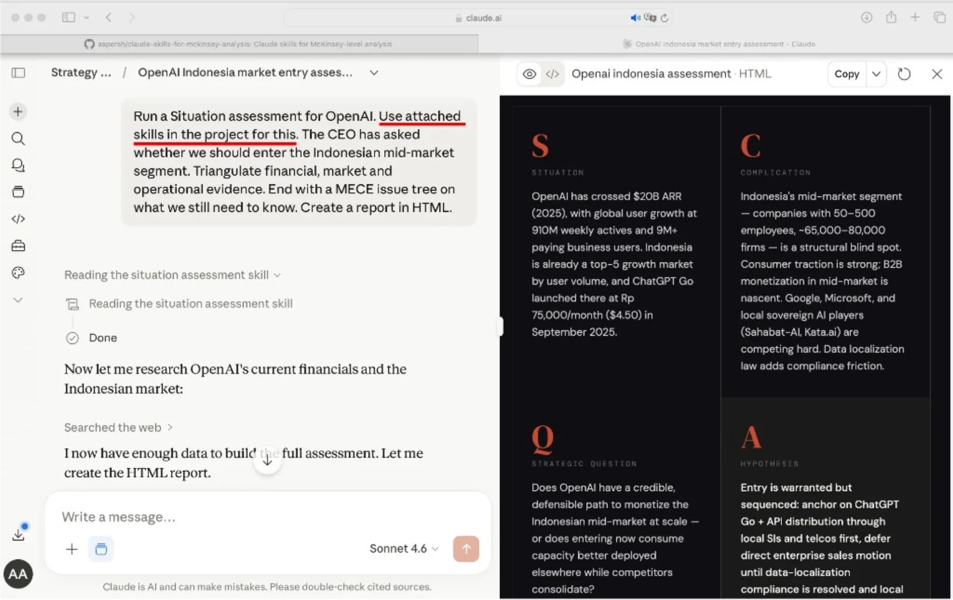Open the Code icon in left sidebar
Viewport: 953px width, 600px height.
click(18, 218)
